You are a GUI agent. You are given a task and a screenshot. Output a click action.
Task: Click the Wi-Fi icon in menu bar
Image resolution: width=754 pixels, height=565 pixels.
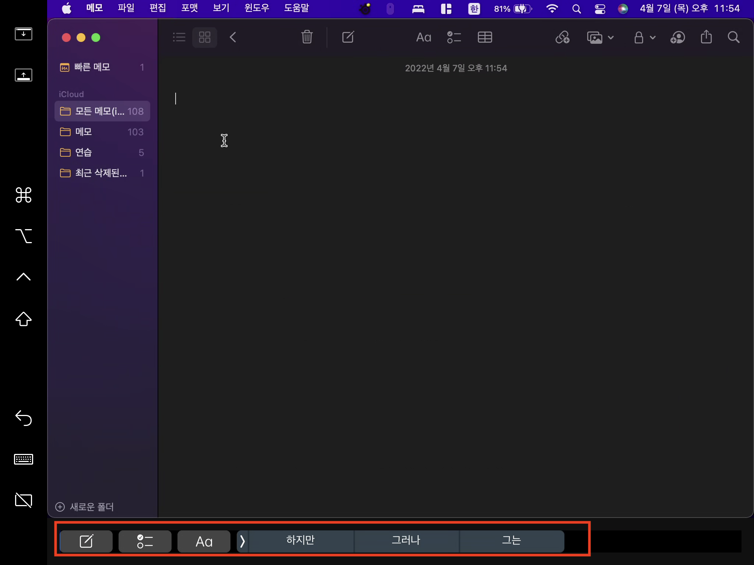552,8
